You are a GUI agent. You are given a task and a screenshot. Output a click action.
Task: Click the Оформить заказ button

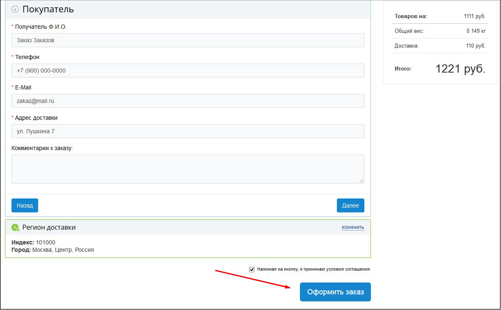click(x=335, y=292)
